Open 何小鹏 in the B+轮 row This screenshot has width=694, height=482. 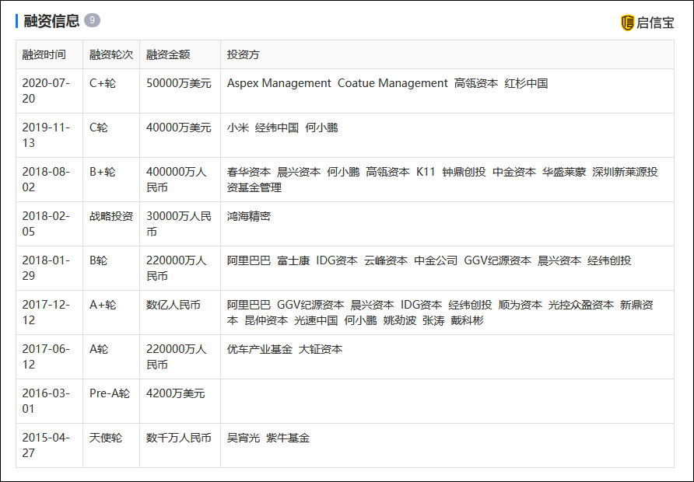click(343, 172)
